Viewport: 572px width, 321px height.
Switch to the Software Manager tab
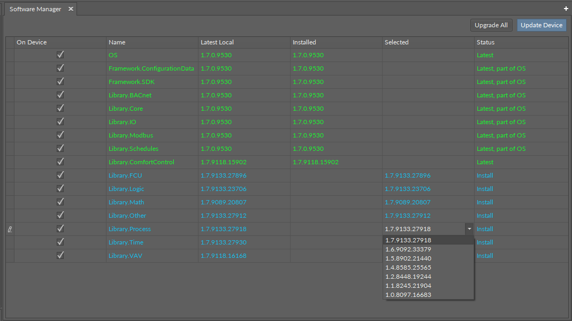[x=35, y=9]
